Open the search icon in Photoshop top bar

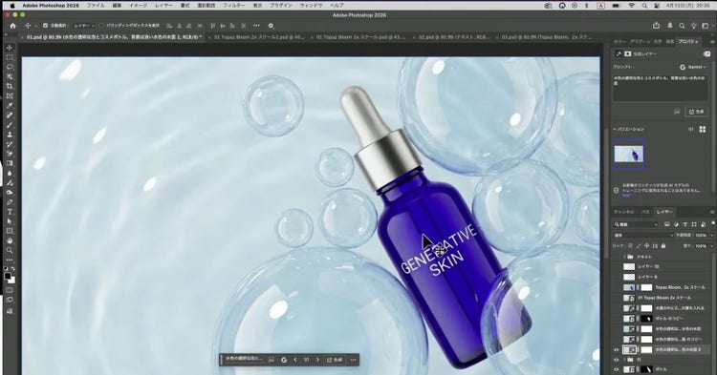click(x=682, y=26)
